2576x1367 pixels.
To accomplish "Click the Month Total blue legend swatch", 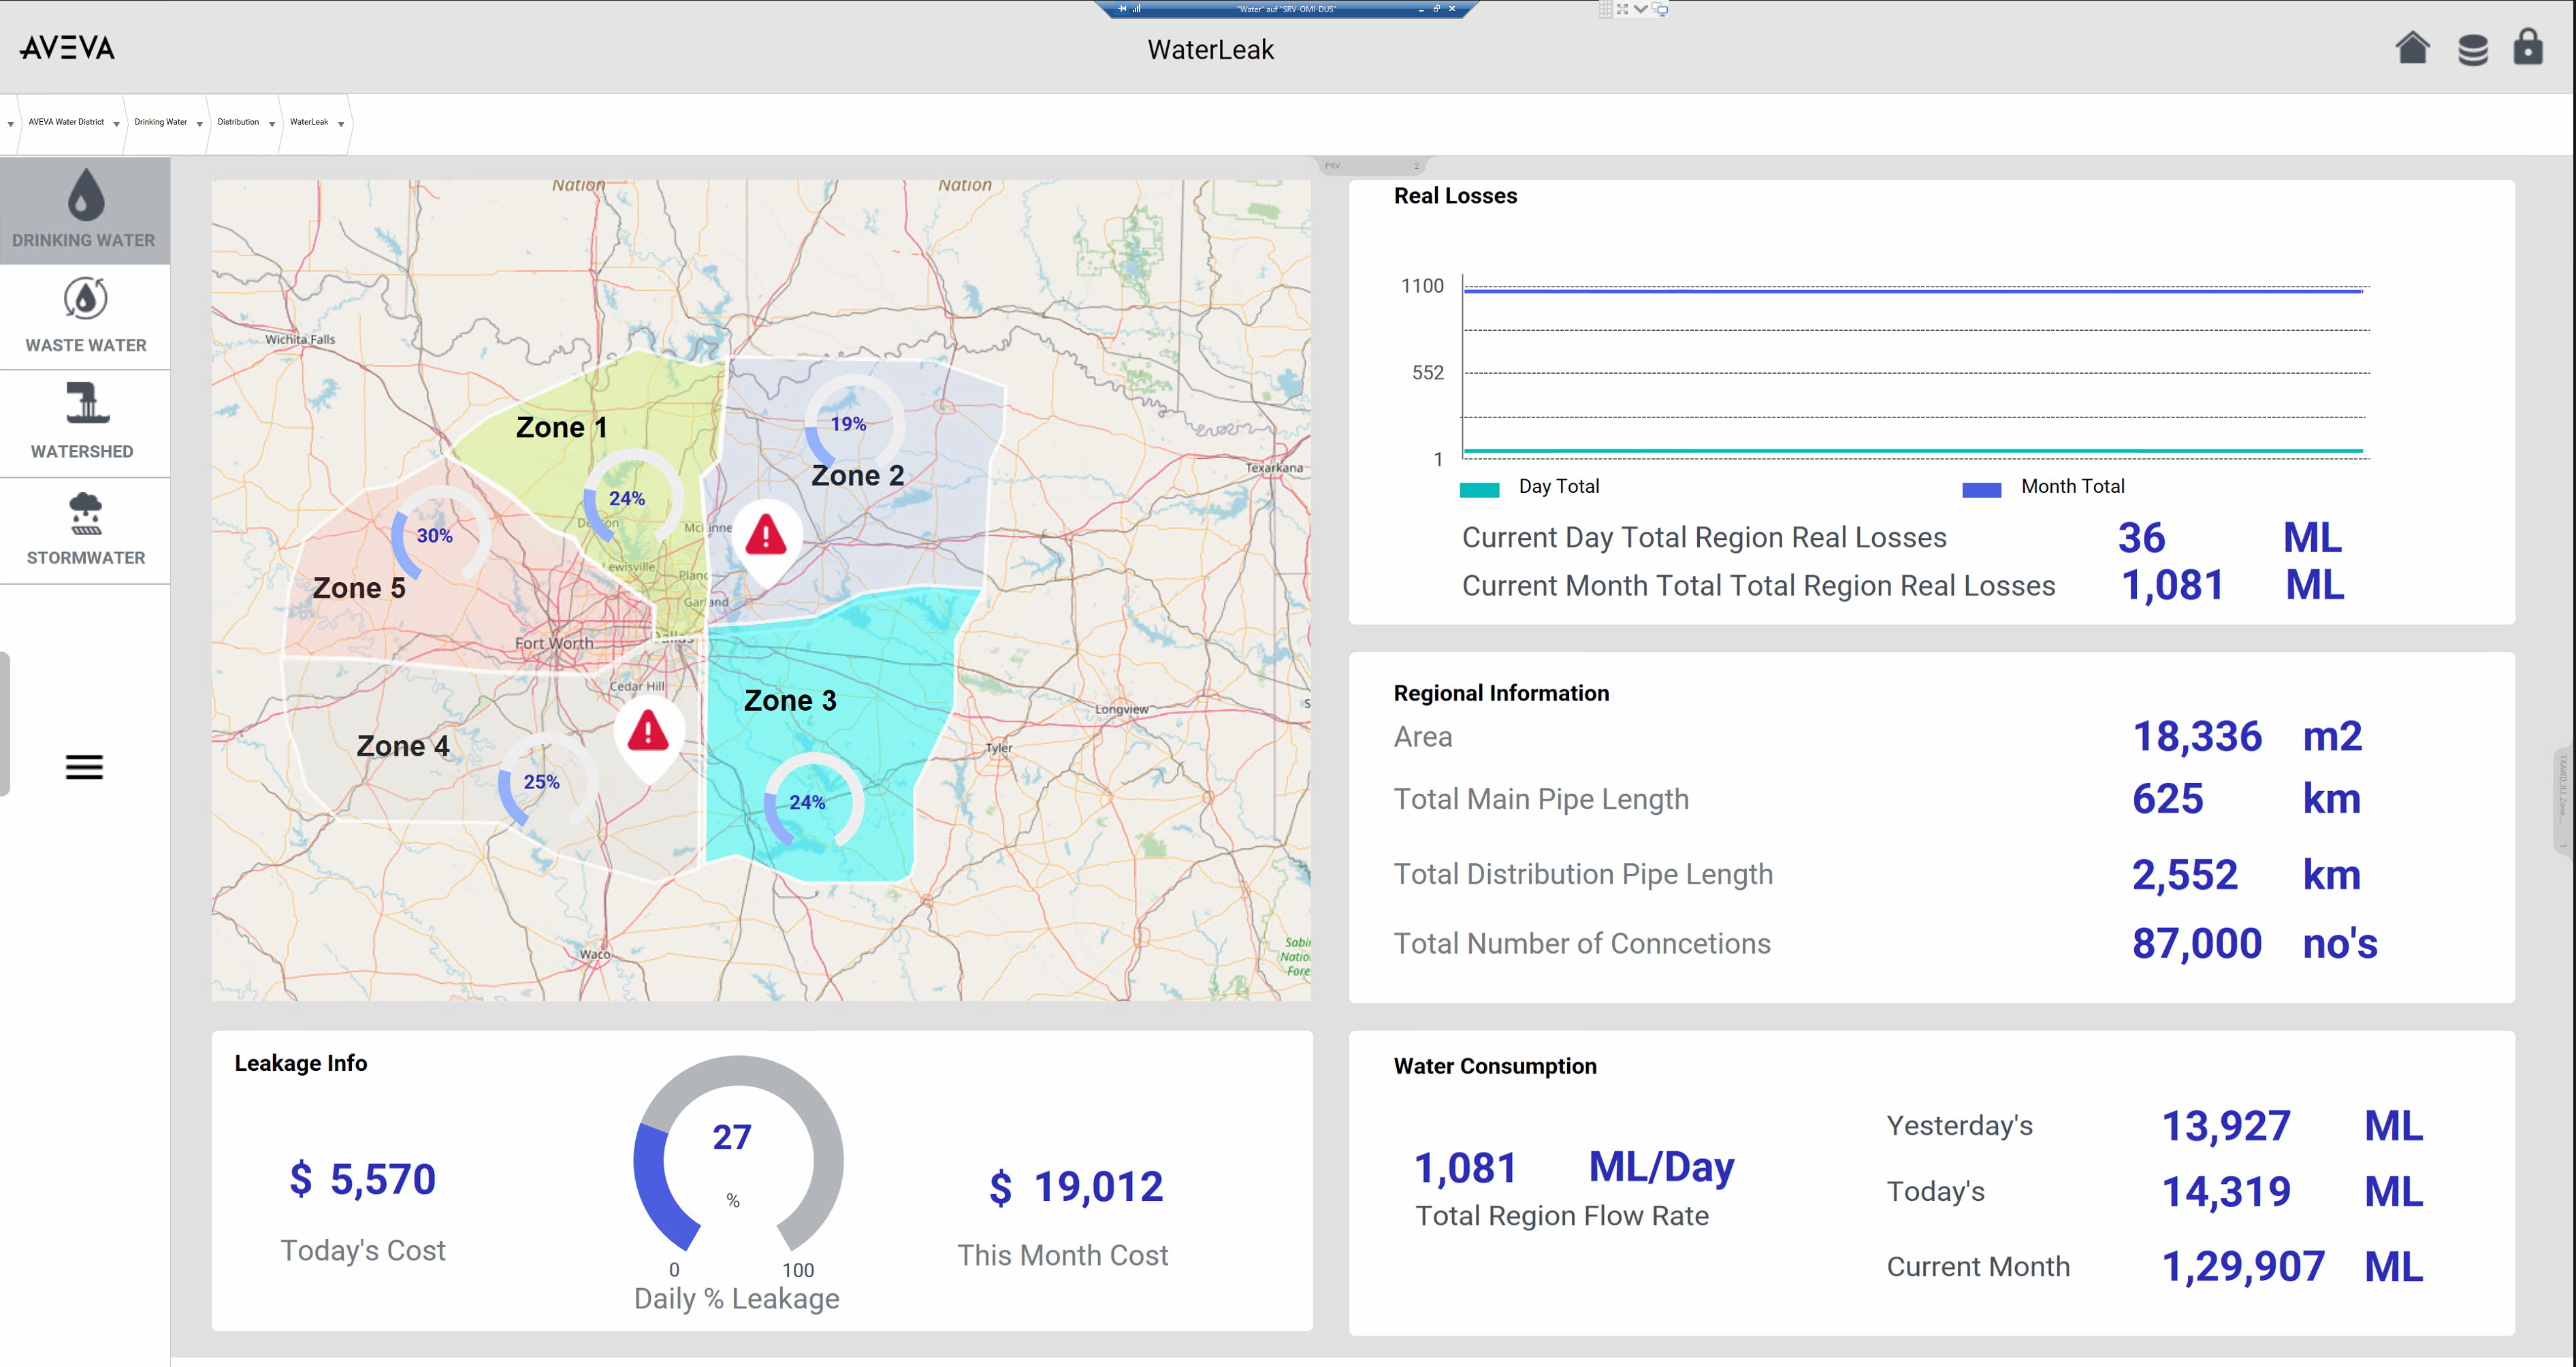I will coord(1981,489).
